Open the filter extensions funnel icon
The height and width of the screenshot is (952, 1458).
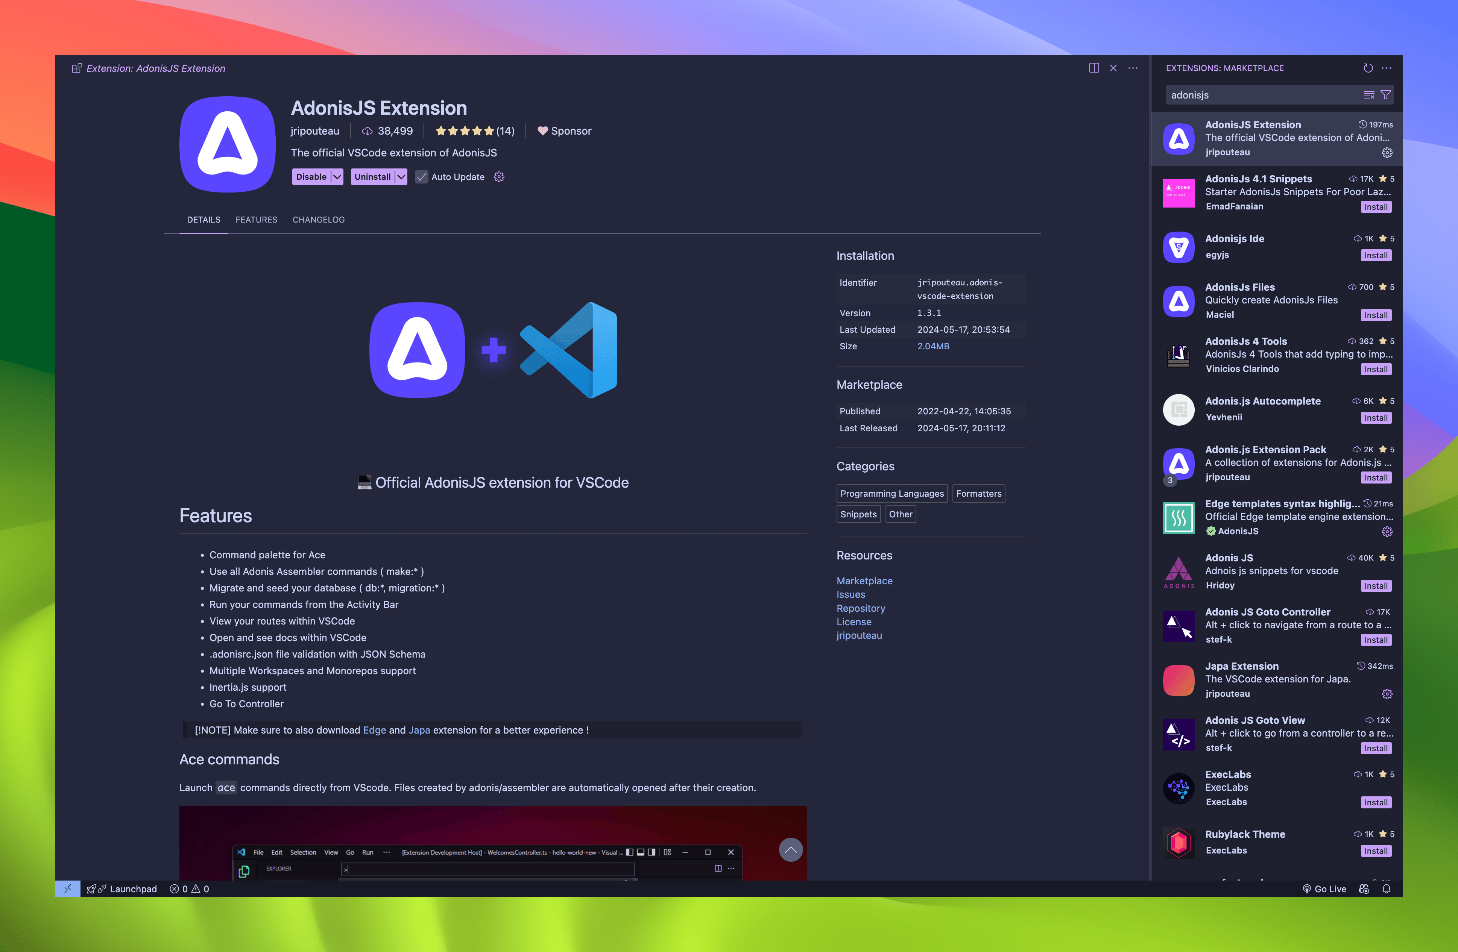[1386, 95]
